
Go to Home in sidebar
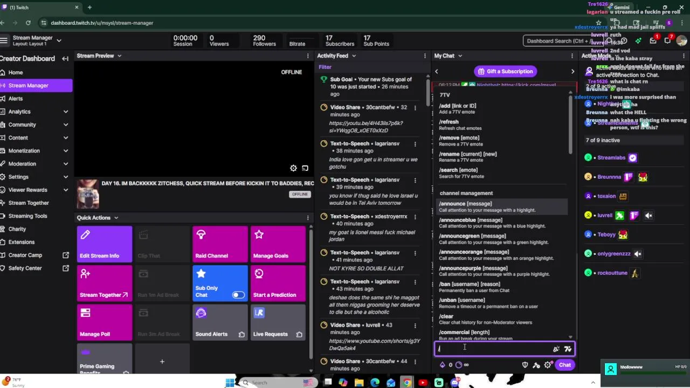[36, 72]
